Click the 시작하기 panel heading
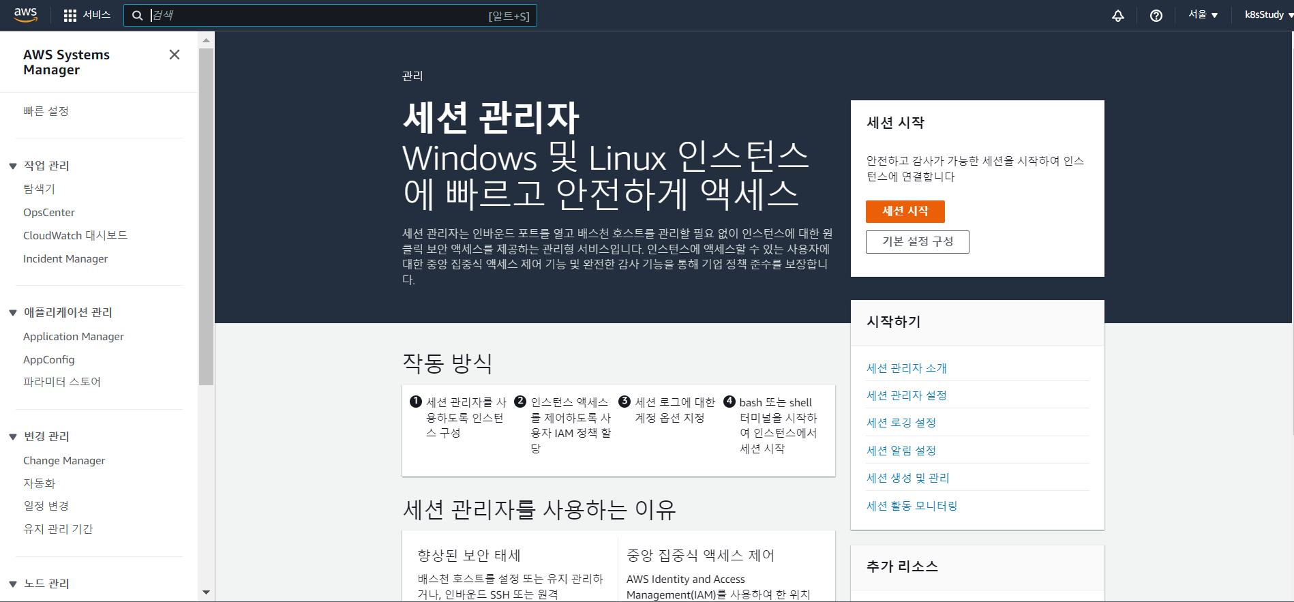Viewport: 1294px width, 602px height. pos(894,322)
